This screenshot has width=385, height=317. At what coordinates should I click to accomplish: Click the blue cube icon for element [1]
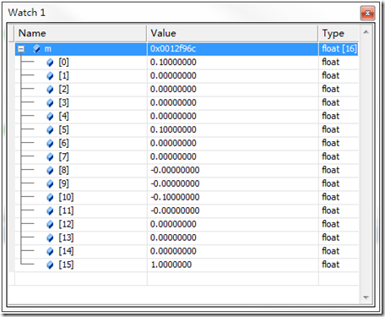pyautogui.click(x=50, y=76)
